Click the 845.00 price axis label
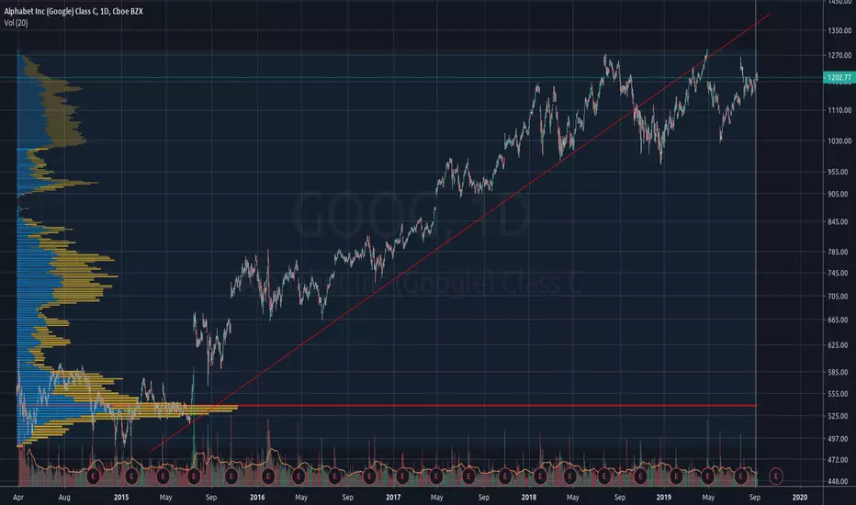 click(x=839, y=221)
